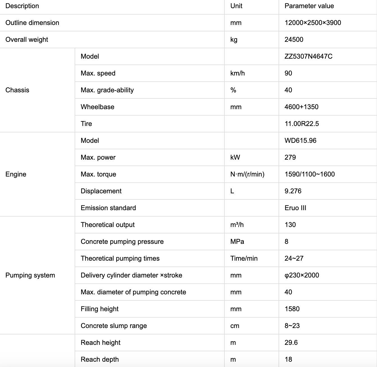Click the Reach height value 29.6
The width and height of the screenshot is (377, 367).
pyautogui.click(x=291, y=343)
